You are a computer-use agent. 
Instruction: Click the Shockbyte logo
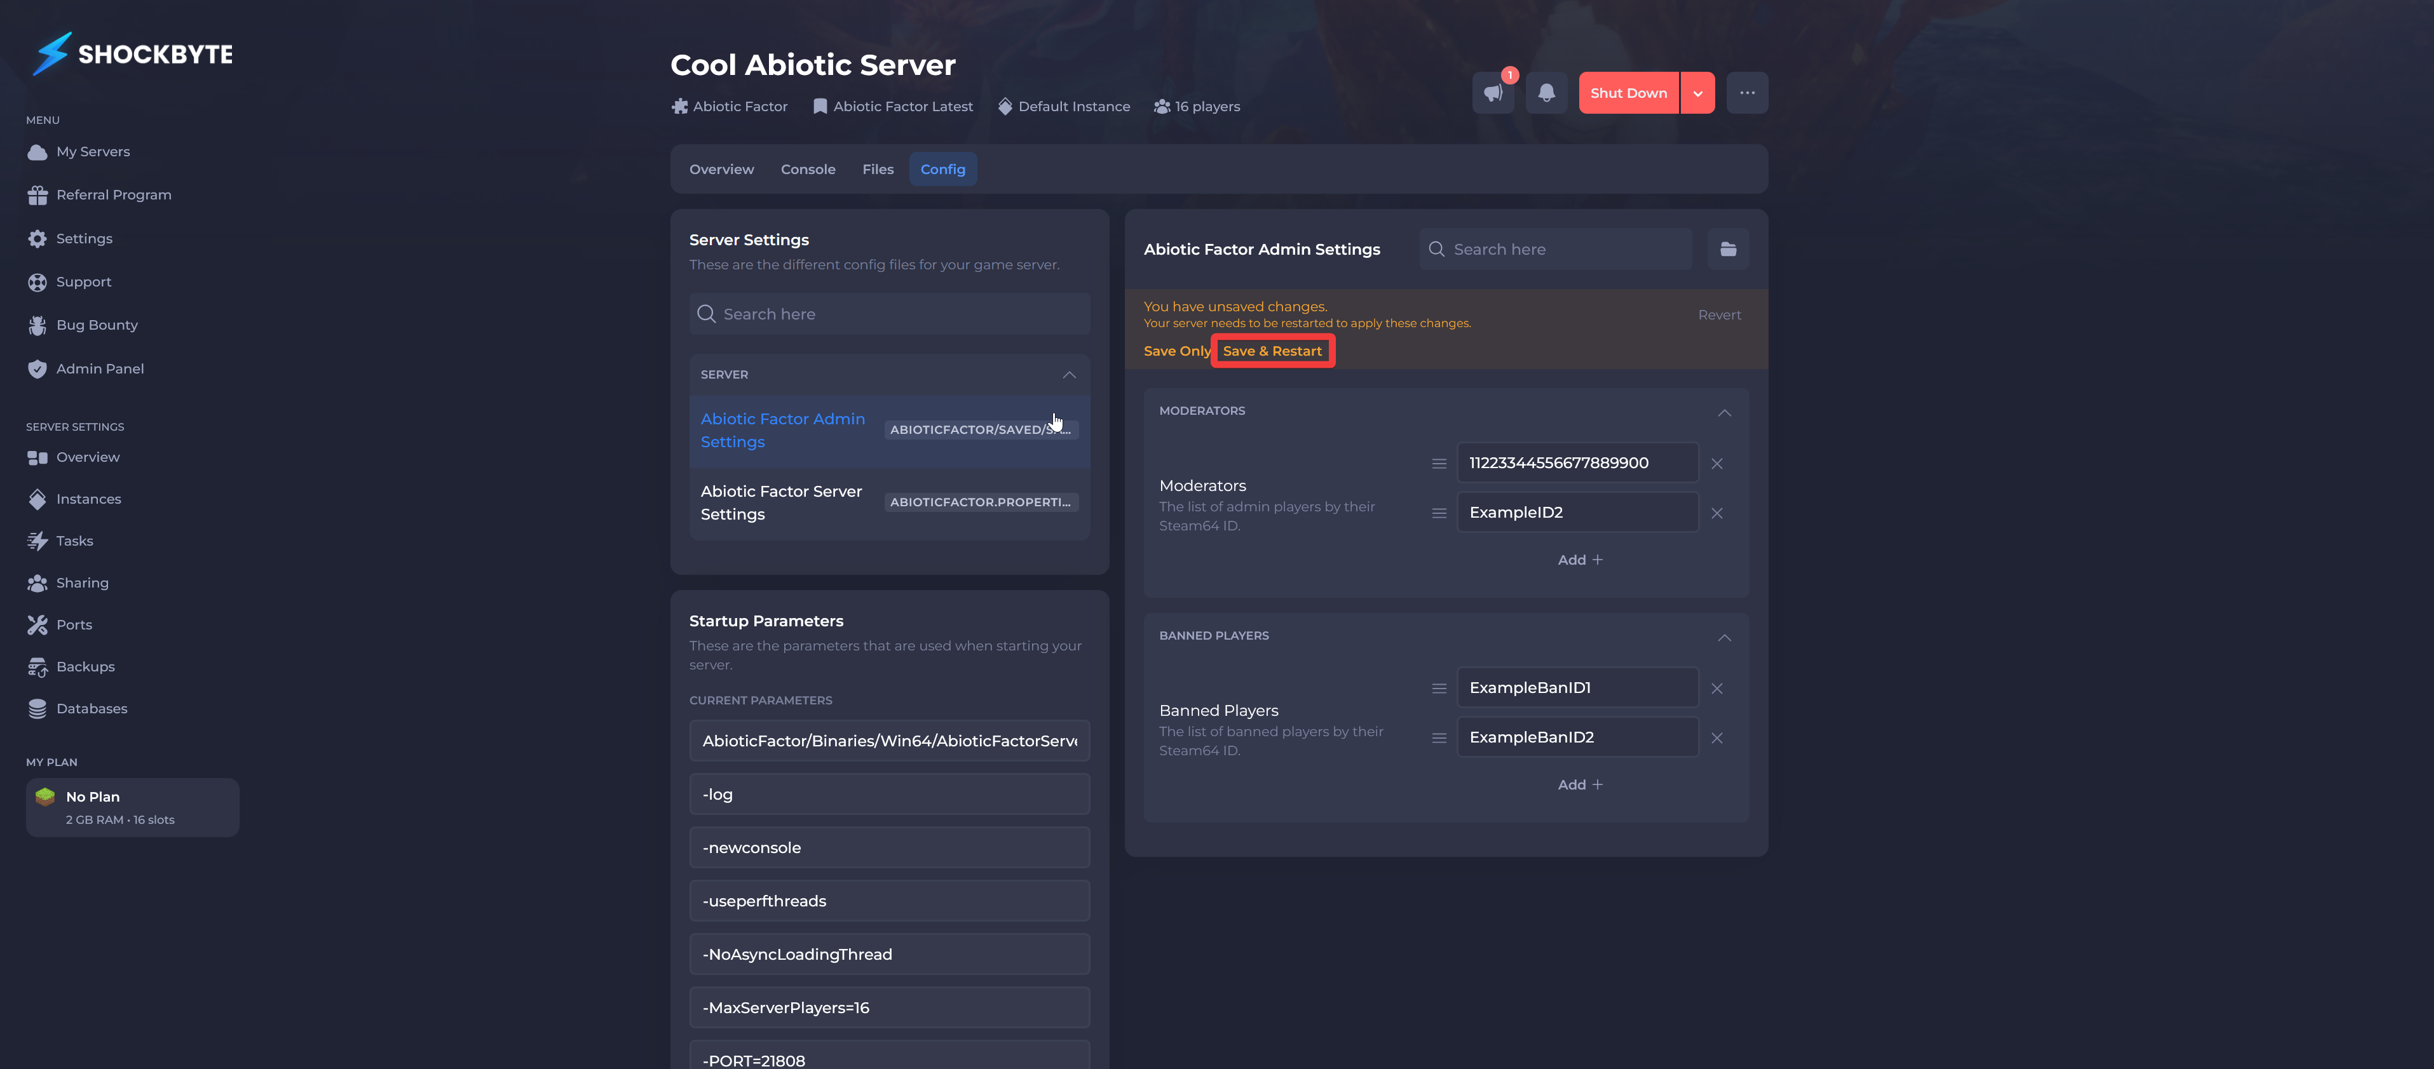click(x=132, y=54)
